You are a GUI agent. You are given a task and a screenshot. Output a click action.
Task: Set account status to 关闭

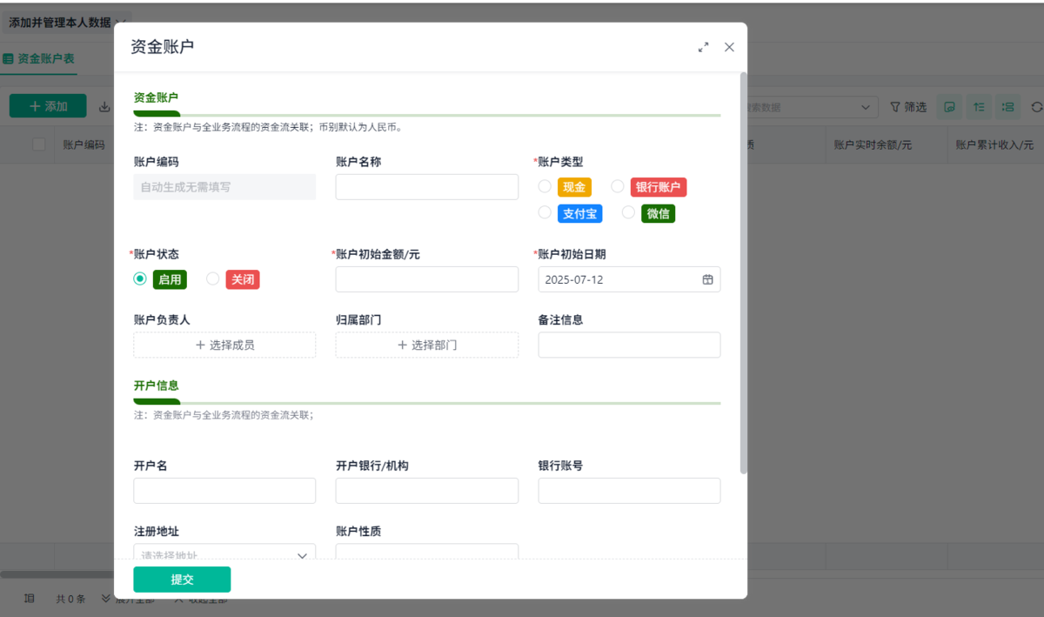click(x=212, y=279)
